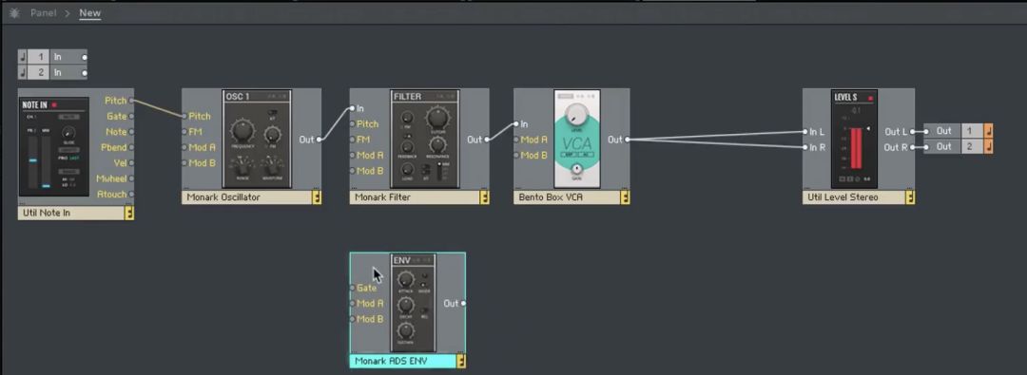This screenshot has height=375, width=1027.
Task: Click the yellow icon on Bento Box VCA label
Action: click(x=626, y=197)
